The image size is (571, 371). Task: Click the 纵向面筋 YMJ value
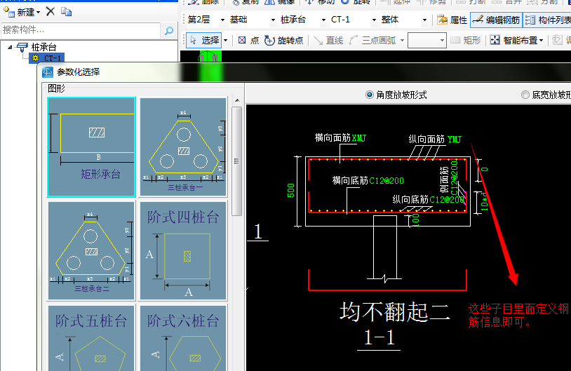pyautogui.click(x=454, y=139)
